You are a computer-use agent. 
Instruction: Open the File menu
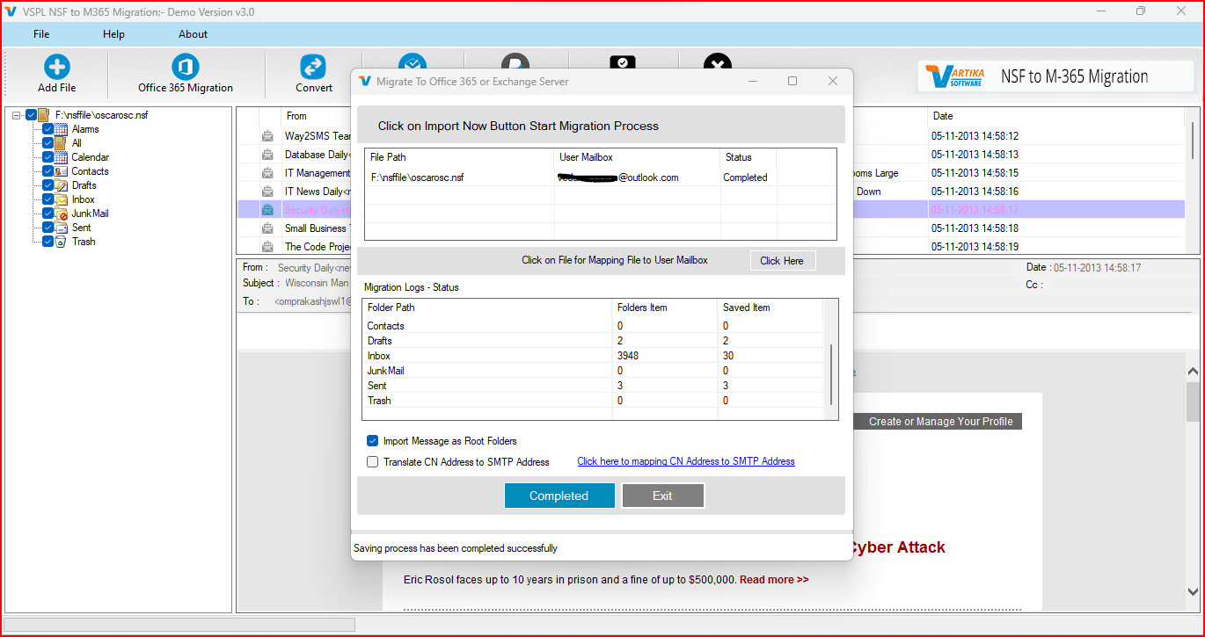coord(41,34)
